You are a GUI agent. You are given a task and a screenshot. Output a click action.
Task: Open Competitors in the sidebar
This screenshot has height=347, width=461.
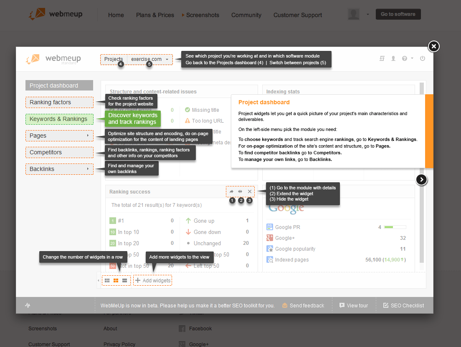(59, 152)
